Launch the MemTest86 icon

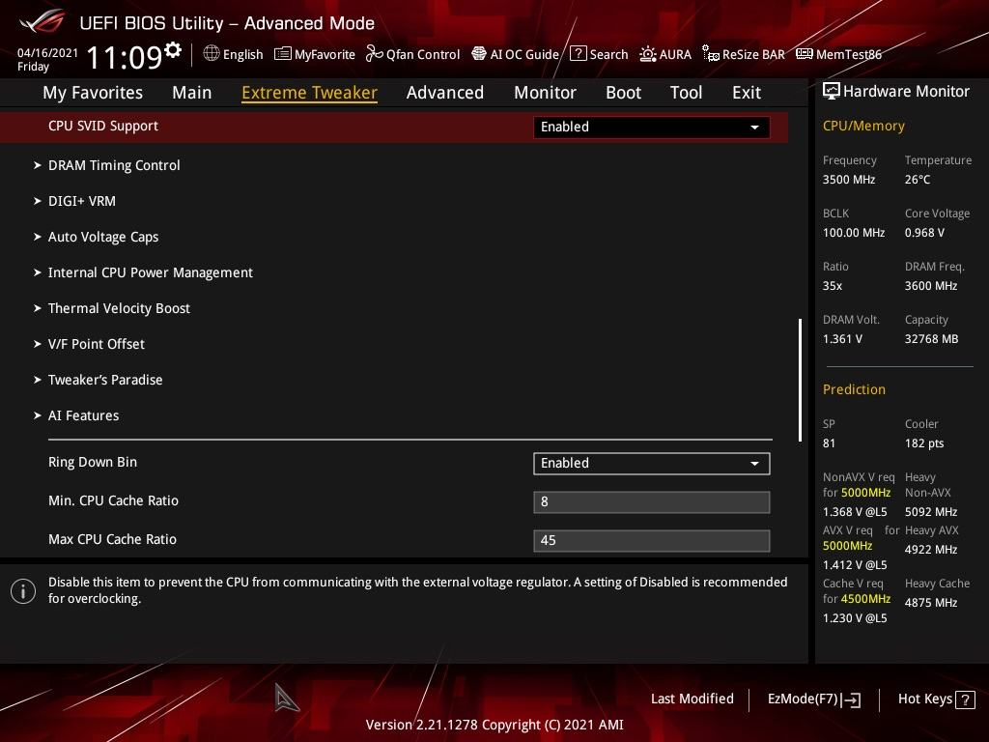(x=805, y=54)
